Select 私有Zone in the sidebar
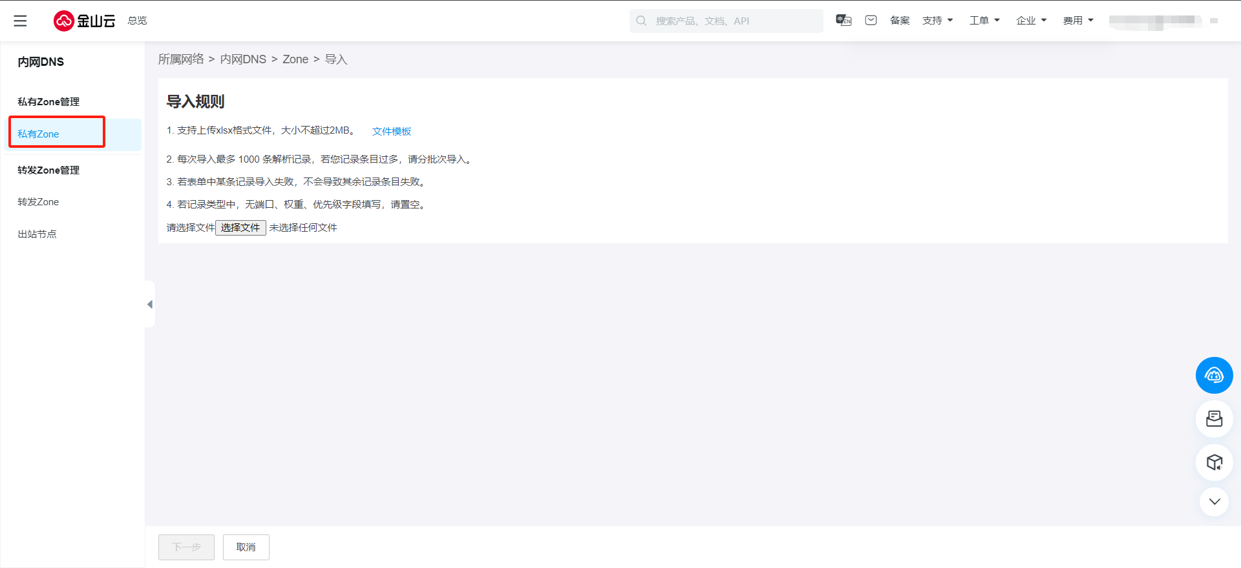 point(38,134)
